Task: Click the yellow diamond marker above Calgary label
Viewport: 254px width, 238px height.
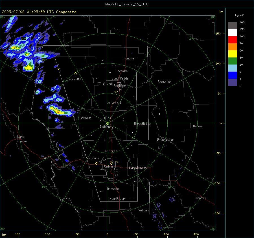Action: 111,163
